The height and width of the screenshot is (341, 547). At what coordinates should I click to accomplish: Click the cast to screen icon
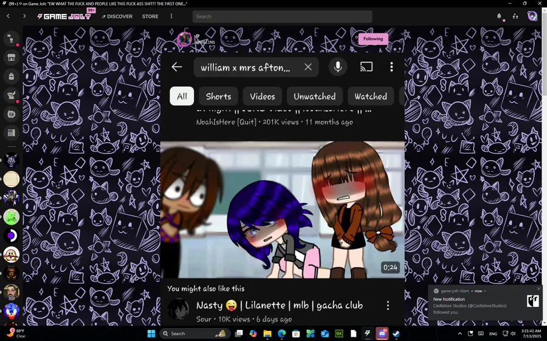(x=366, y=67)
